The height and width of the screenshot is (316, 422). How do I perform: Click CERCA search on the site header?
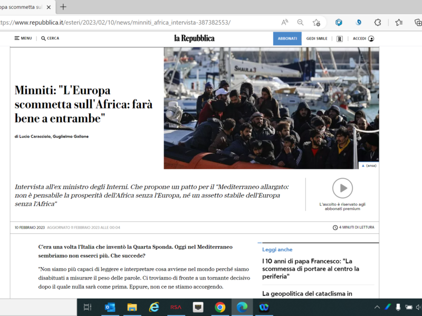coord(50,38)
